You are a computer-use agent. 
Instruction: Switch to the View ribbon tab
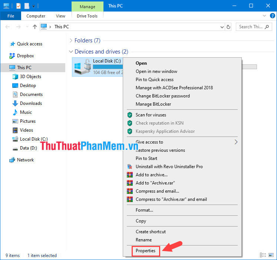(60, 16)
